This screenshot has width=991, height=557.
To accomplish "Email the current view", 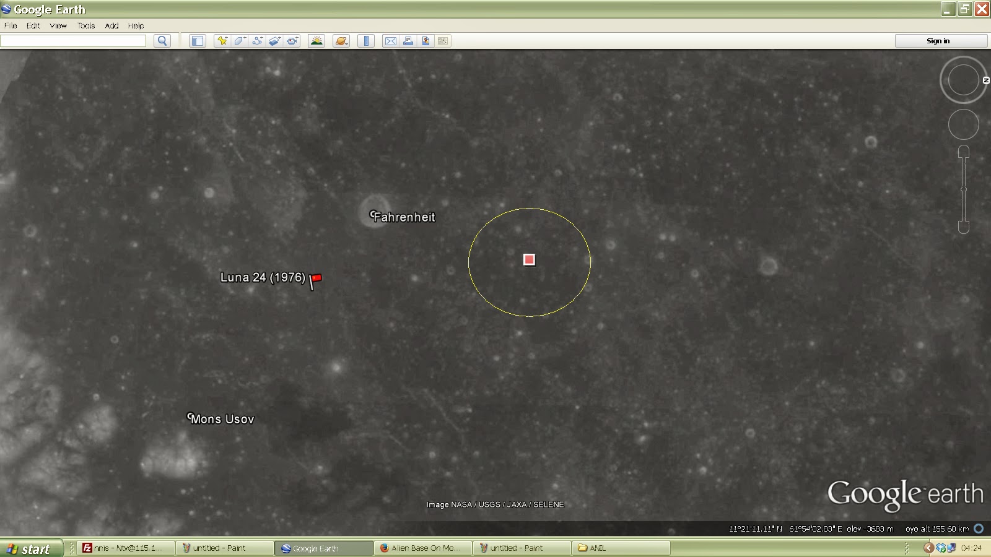I will pyautogui.click(x=391, y=41).
